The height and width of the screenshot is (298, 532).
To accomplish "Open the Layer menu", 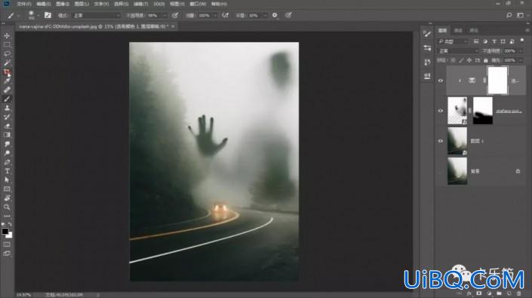I will [x=81, y=4].
